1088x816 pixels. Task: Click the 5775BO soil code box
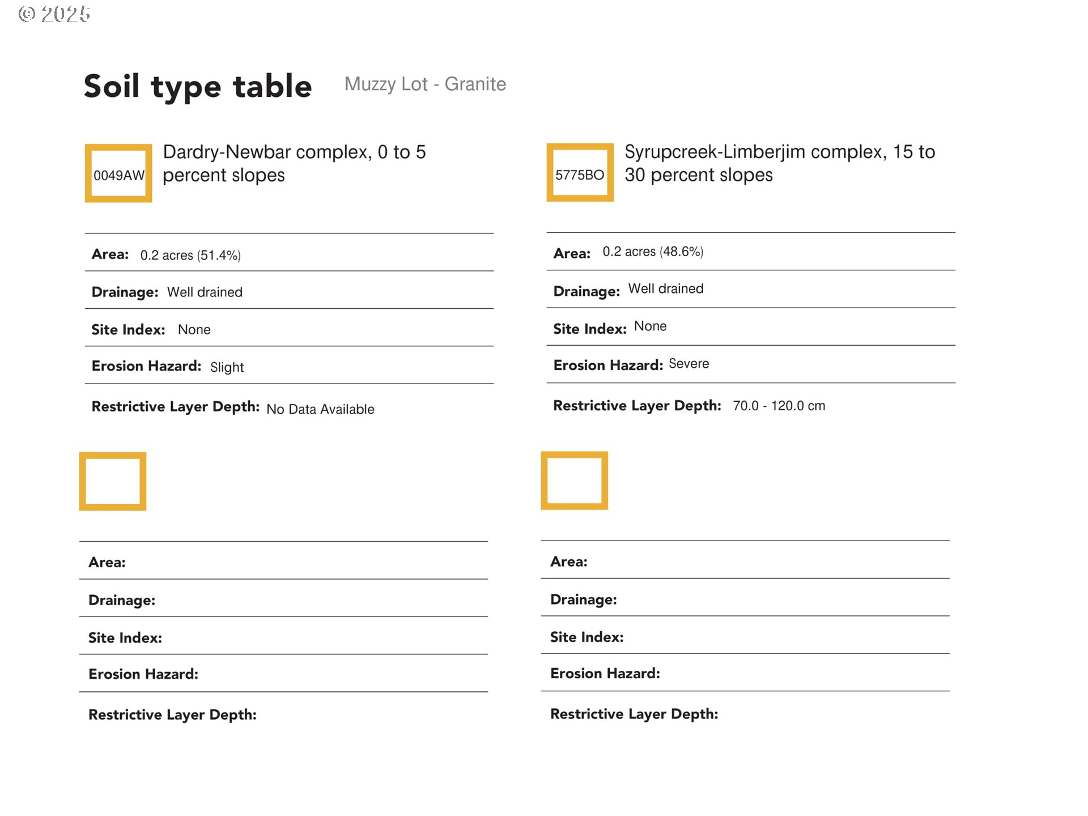580,173
